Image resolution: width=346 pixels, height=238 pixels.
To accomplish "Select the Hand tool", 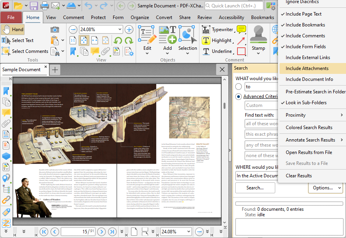I will click(12, 30).
